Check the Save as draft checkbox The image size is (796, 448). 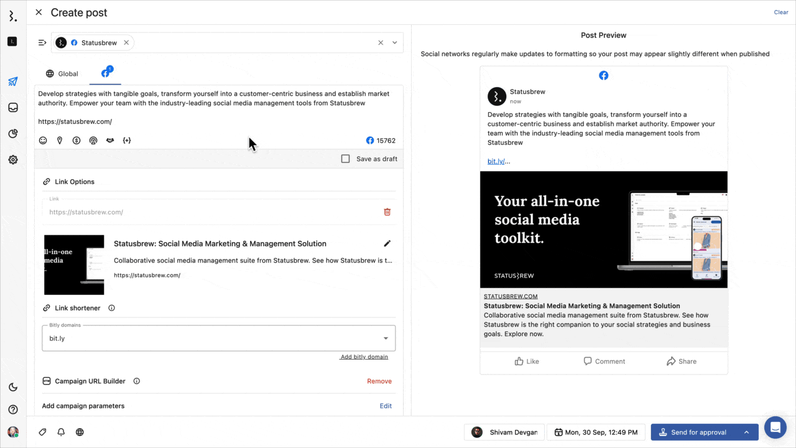tap(346, 159)
